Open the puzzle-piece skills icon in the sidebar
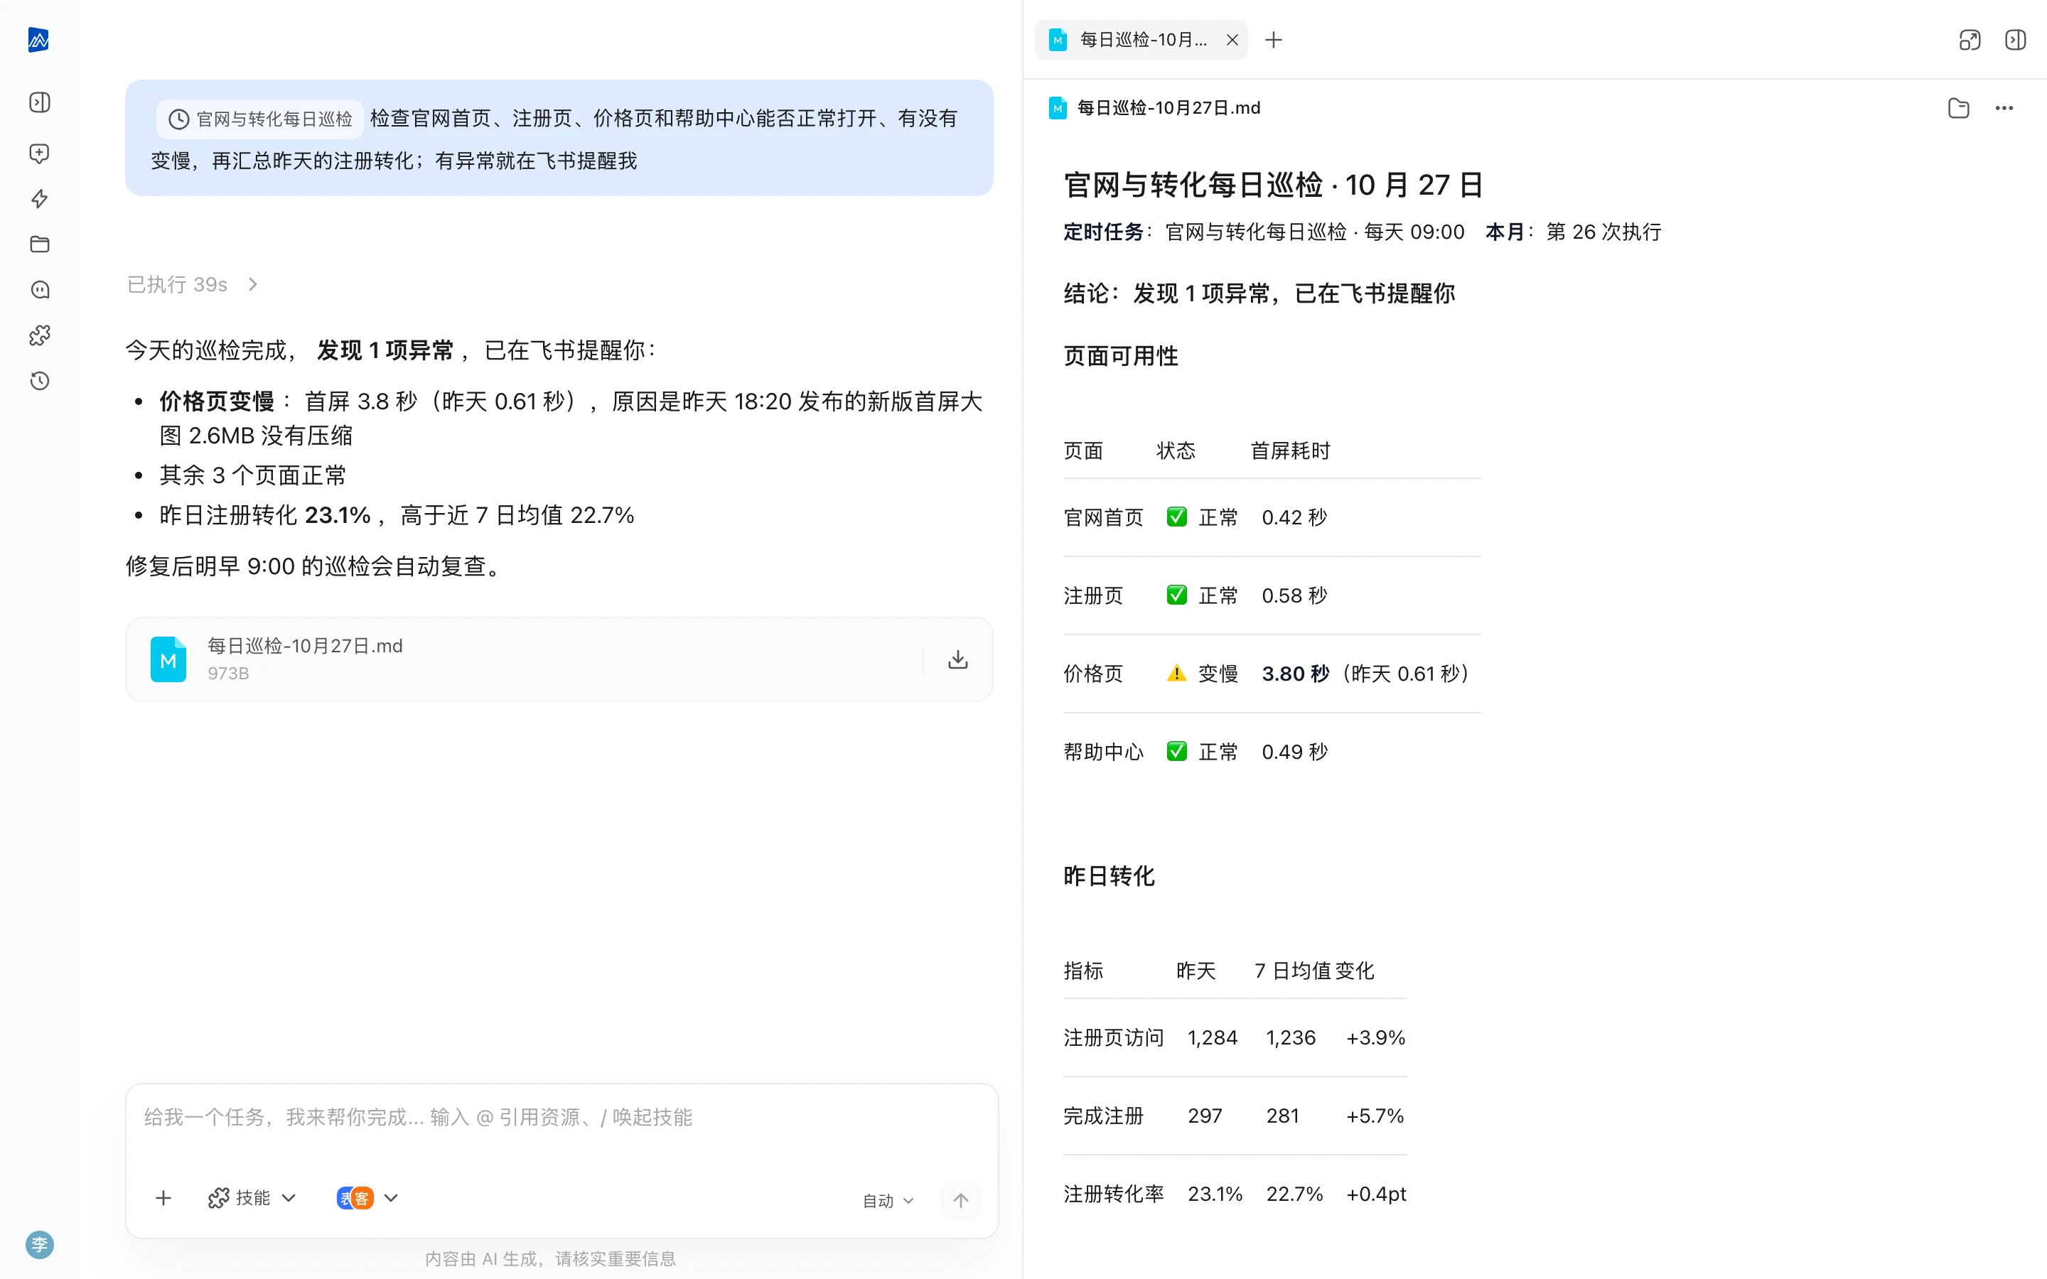 click(40, 336)
